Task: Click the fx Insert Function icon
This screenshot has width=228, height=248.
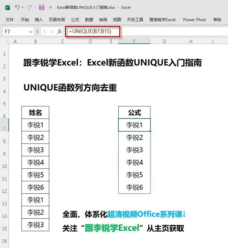Action: point(59,32)
